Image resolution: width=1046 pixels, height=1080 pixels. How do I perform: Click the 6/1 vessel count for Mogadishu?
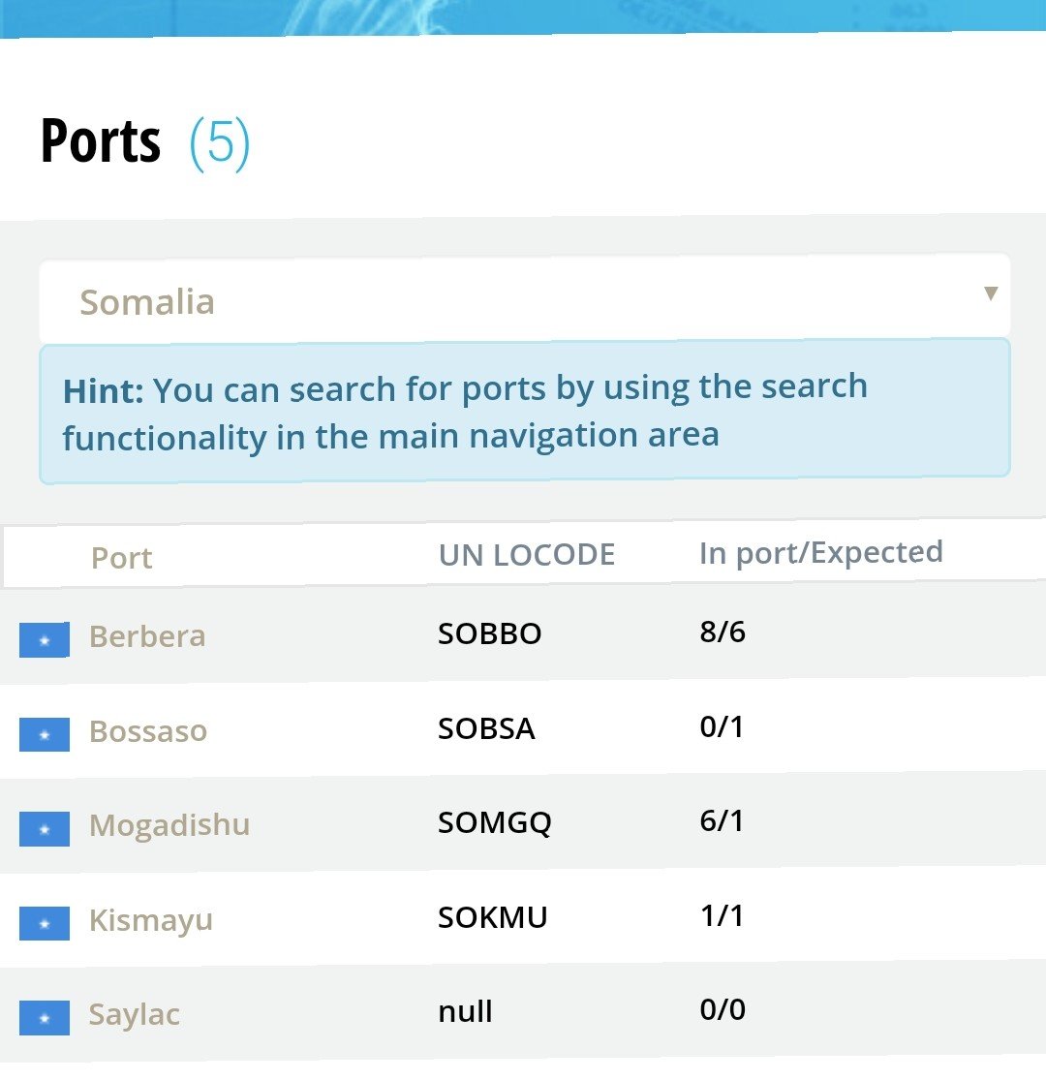(x=722, y=821)
